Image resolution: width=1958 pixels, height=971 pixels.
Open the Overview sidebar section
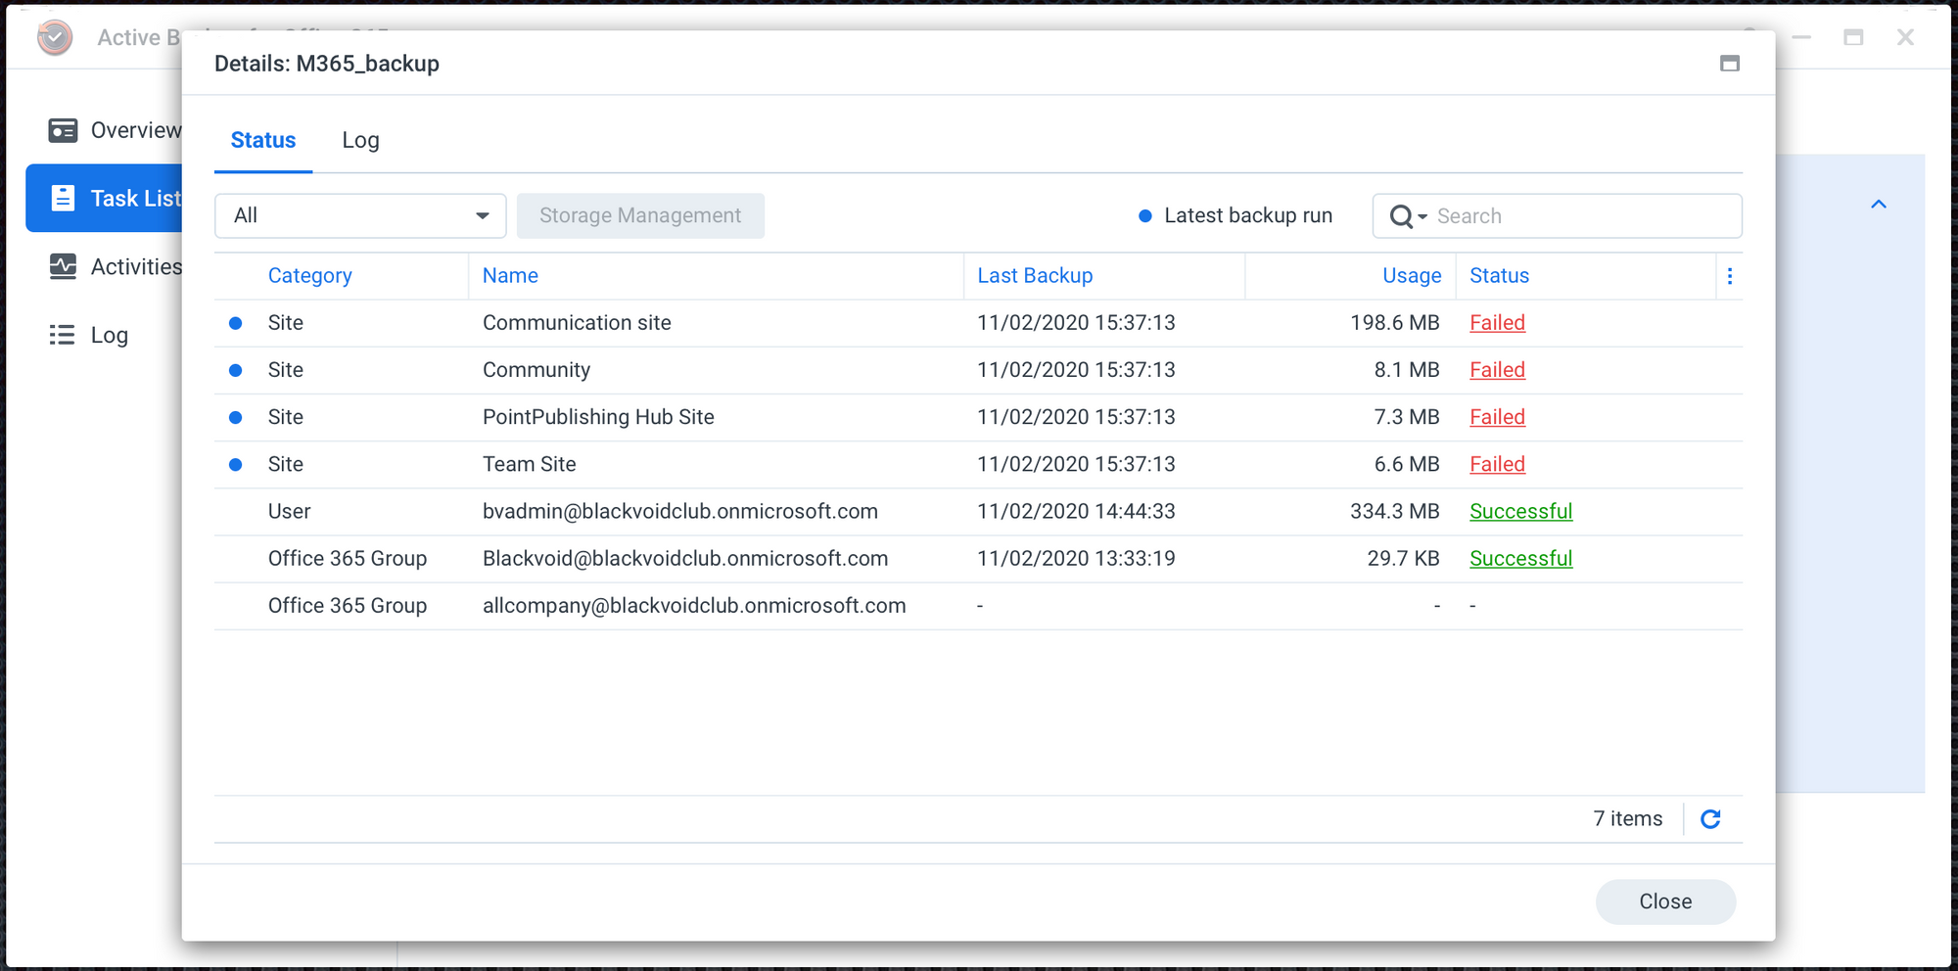(115, 130)
